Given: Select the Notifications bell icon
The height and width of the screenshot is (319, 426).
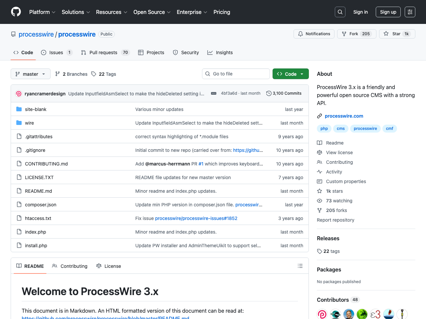Looking at the screenshot, I should pos(301,34).
